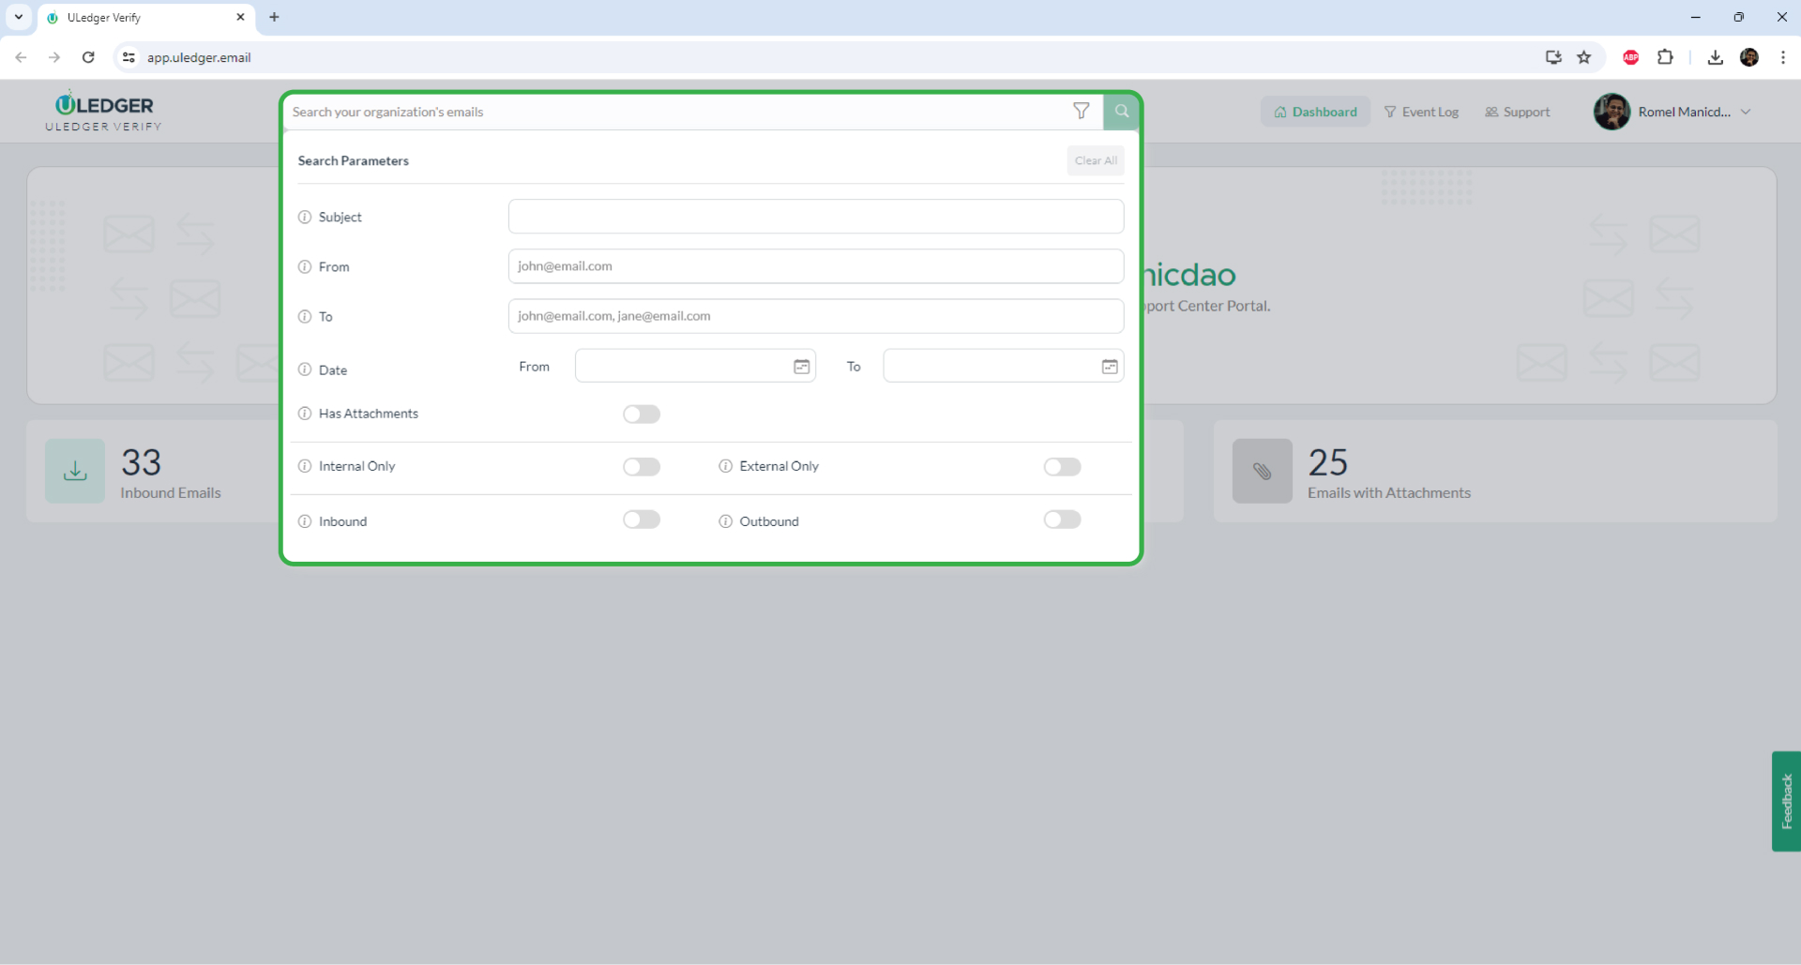
Task: Reload the page with refresh button
Action: (88, 57)
